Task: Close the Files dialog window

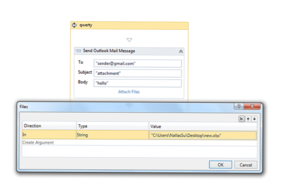Action: pyautogui.click(x=252, y=106)
